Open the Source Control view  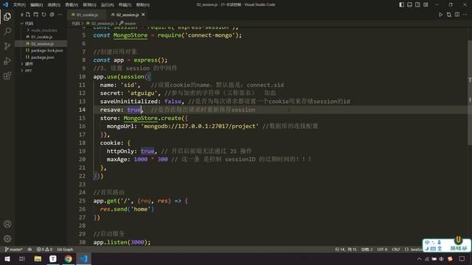tap(7, 46)
